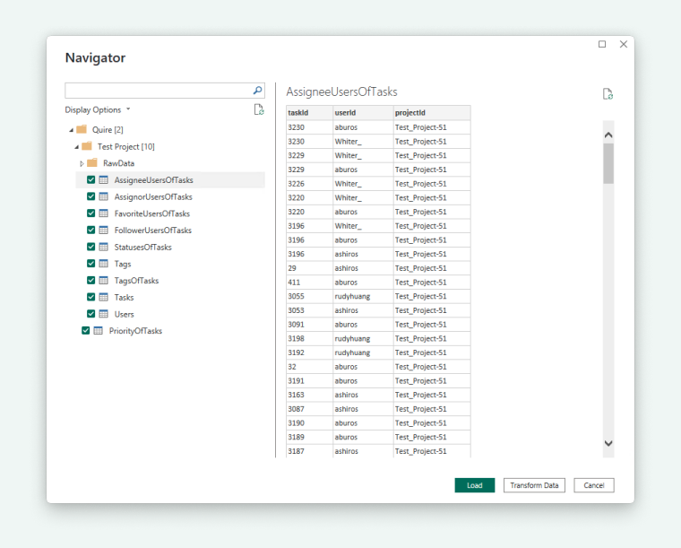Click the preview refresh icon top right
The width and height of the screenshot is (681, 548).
608,94
